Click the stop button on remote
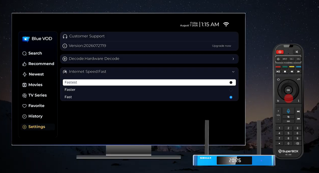The image size is (319, 173). (x=285, y=72)
